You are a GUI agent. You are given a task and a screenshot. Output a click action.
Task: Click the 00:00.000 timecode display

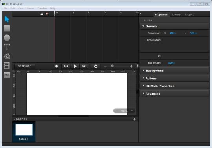tap(24, 66)
